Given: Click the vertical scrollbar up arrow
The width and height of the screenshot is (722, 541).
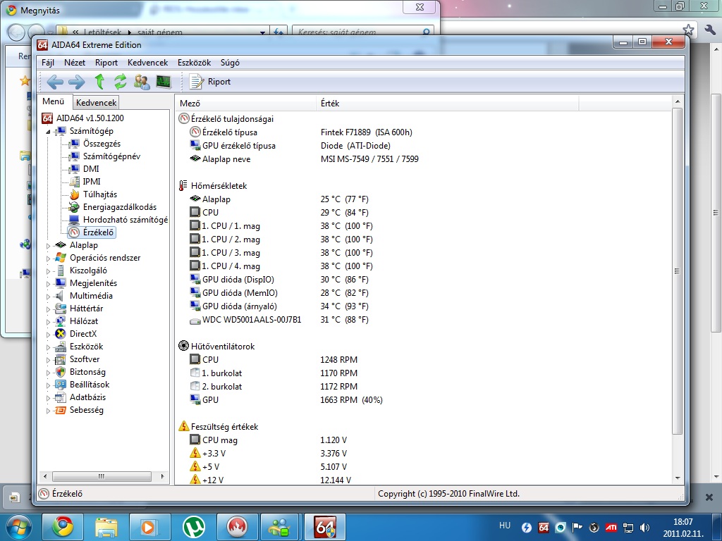Looking at the screenshot, I should click(678, 101).
